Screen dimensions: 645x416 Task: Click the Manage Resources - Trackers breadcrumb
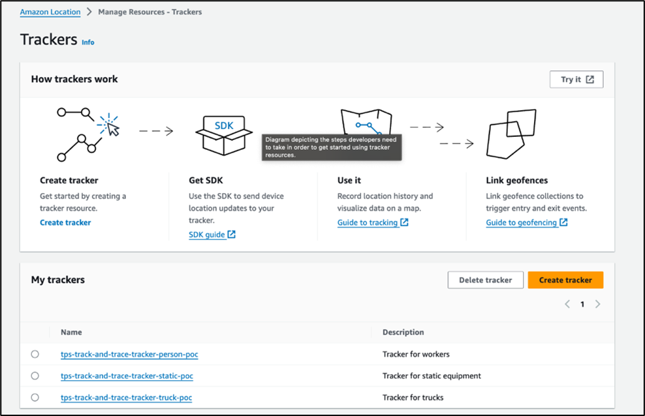tap(149, 12)
